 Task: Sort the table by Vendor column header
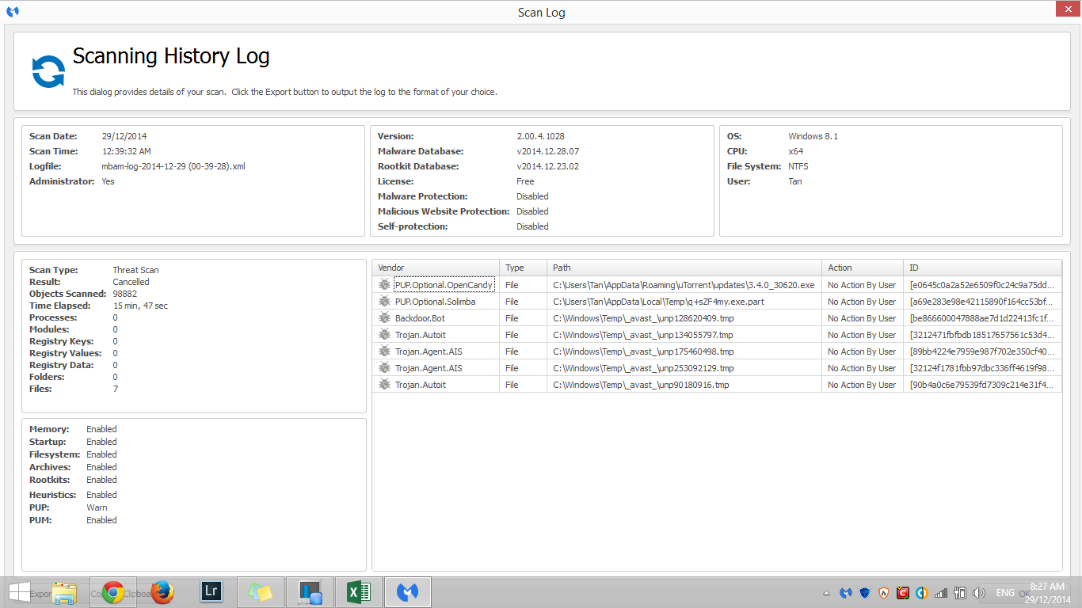tap(436, 268)
